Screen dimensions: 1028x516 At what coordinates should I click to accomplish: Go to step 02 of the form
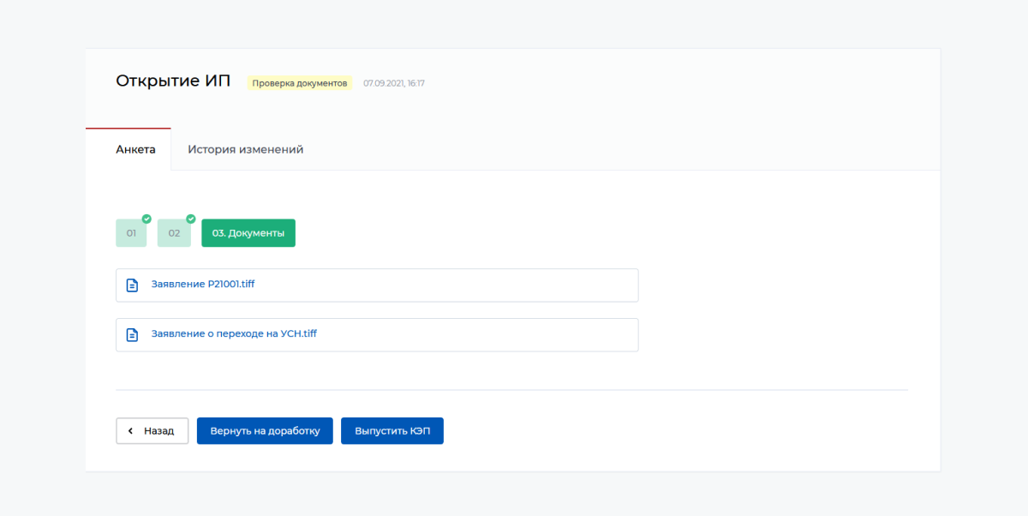pos(174,233)
